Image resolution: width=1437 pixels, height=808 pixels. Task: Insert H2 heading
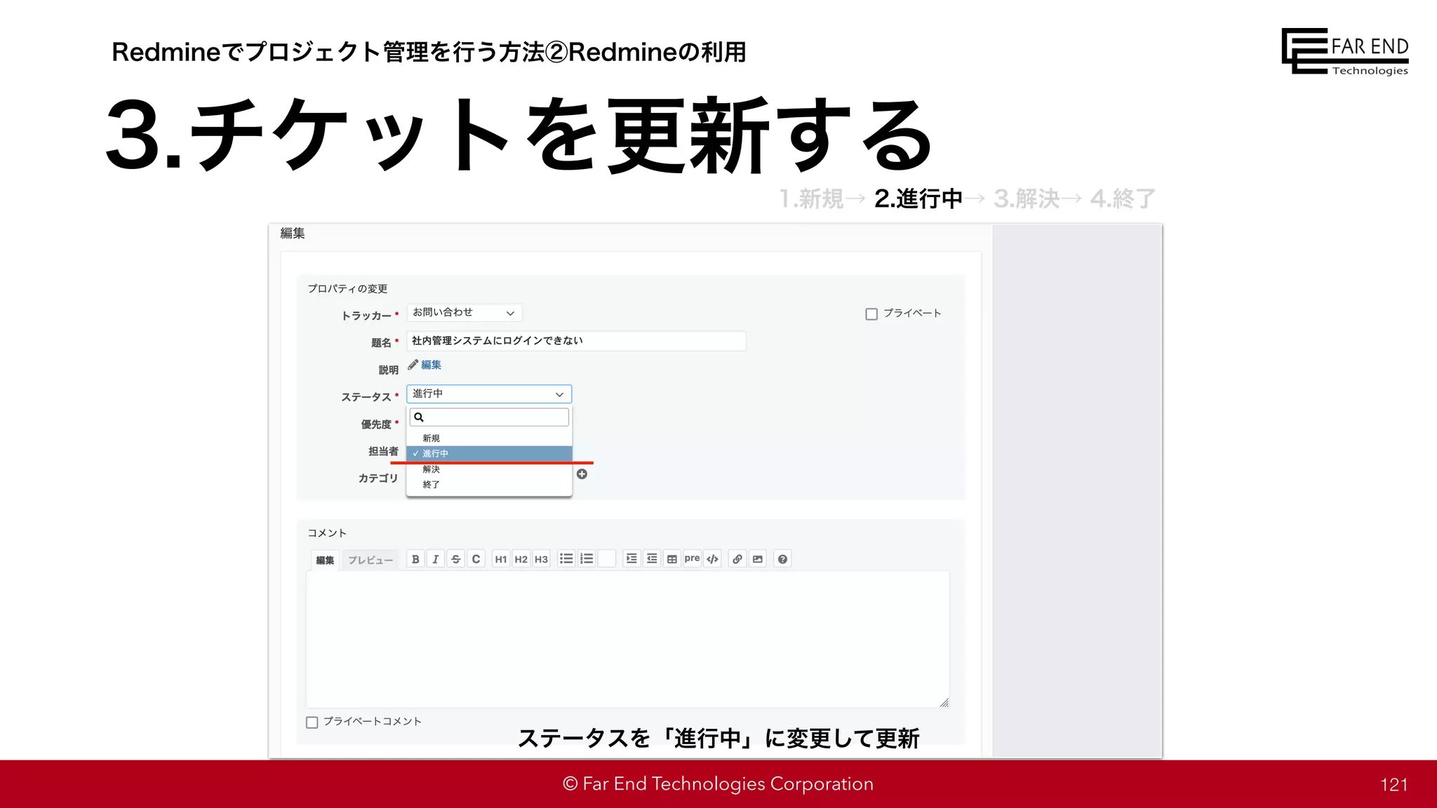[521, 559]
